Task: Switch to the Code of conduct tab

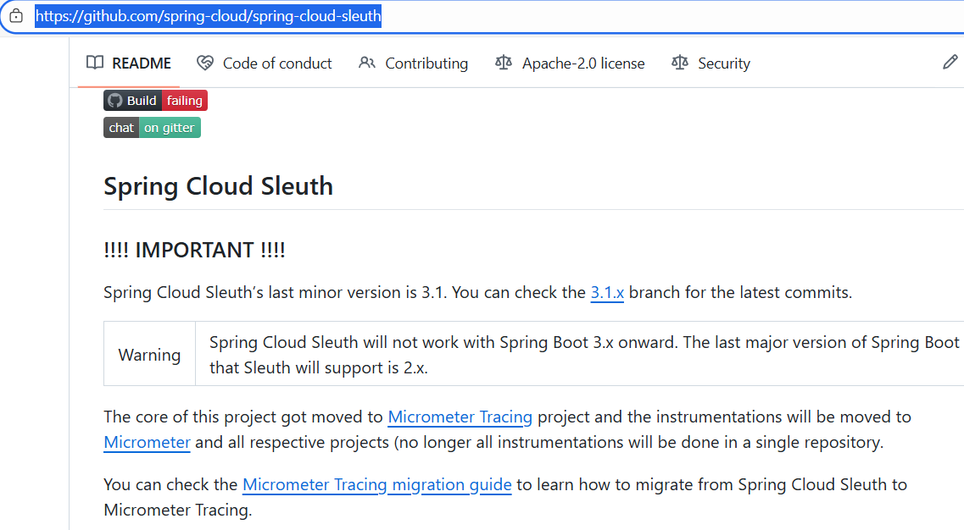Action: [x=265, y=63]
